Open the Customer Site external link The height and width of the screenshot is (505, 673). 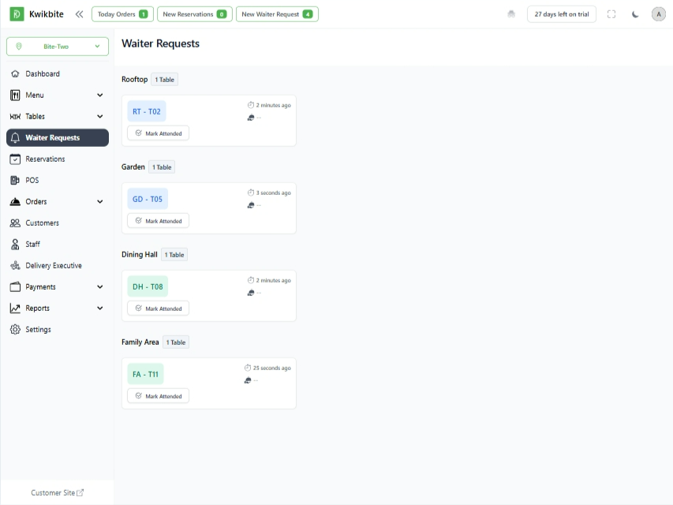click(57, 493)
